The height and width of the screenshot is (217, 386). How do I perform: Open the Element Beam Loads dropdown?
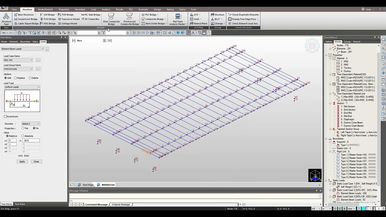pyautogui.click(x=23, y=49)
